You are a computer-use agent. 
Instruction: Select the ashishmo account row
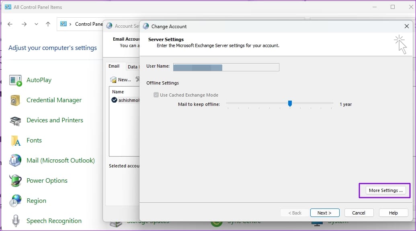[x=125, y=100]
